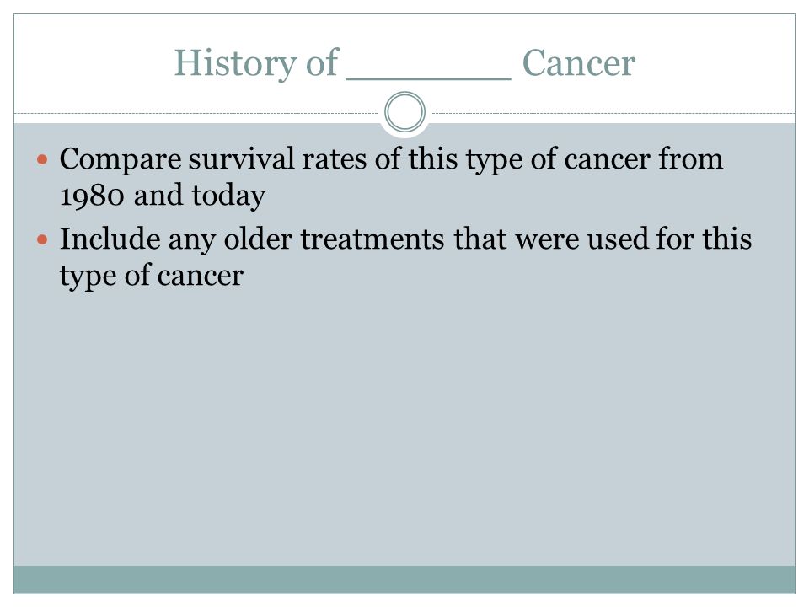Select the first orange bullet marker
This screenshot has width=809, height=607.
pos(42,159)
